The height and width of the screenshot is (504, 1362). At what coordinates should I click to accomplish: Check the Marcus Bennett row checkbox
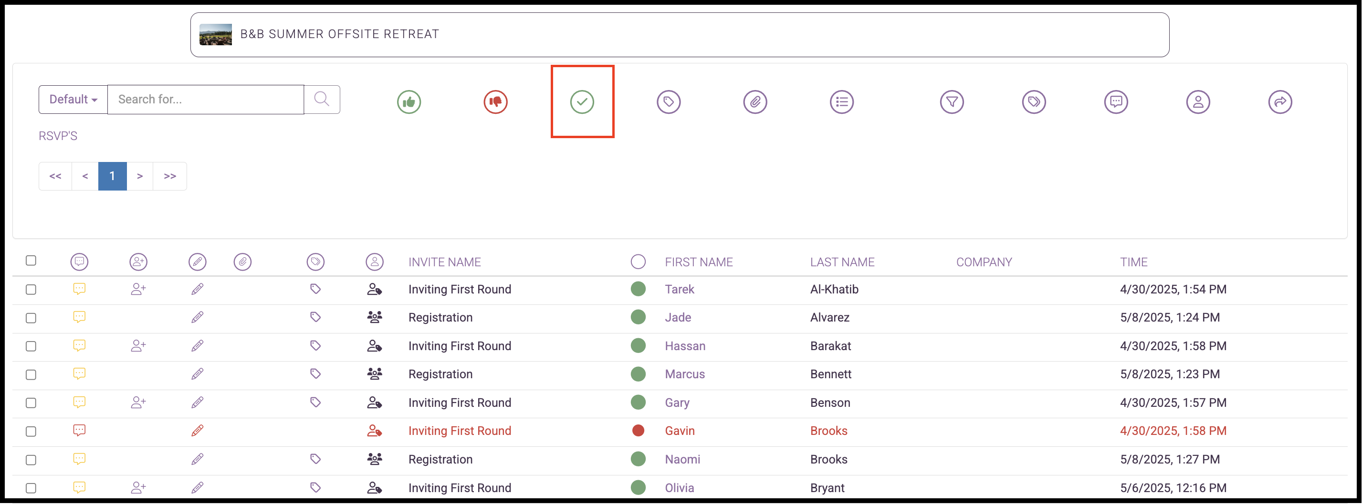31,375
